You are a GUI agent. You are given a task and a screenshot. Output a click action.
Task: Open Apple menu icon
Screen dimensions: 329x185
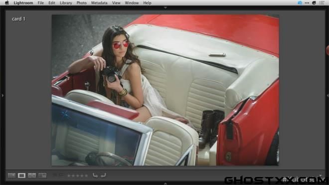click(x=6, y=2)
